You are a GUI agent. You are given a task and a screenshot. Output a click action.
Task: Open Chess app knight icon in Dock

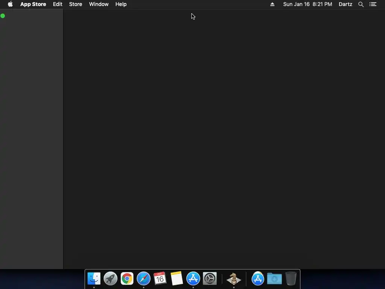tap(234, 279)
